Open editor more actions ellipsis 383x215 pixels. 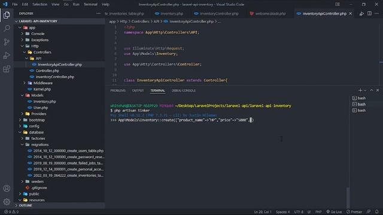point(376,13)
